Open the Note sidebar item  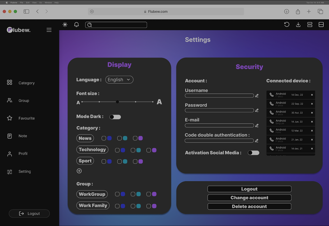(17, 136)
